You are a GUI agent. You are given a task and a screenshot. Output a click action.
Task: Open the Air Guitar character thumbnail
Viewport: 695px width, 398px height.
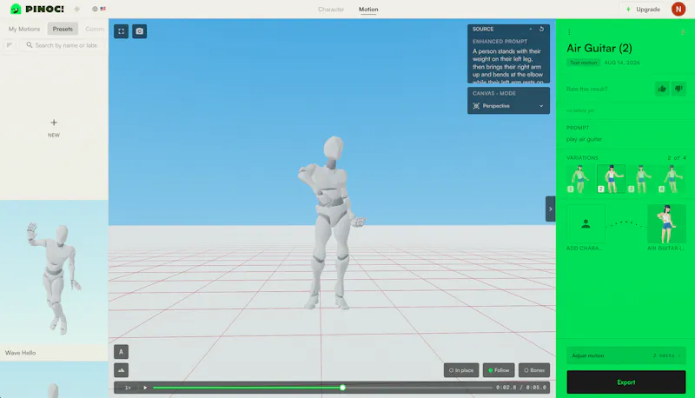[666, 224]
